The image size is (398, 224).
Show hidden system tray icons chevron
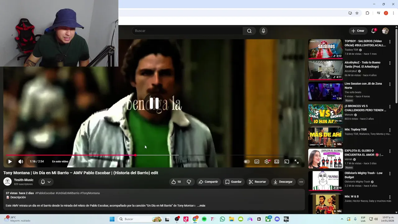(x=342, y=219)
